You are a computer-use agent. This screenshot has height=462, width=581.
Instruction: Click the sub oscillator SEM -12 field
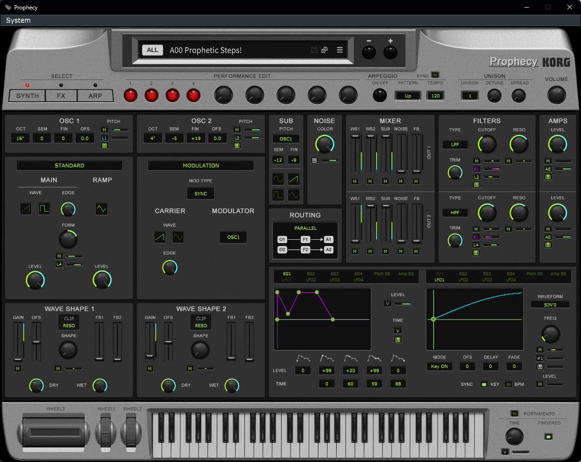278,160
